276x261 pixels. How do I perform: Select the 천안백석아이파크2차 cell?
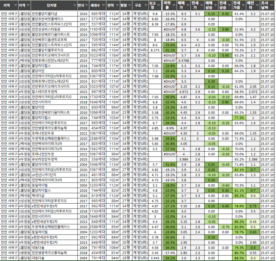[x=54, y=149]
